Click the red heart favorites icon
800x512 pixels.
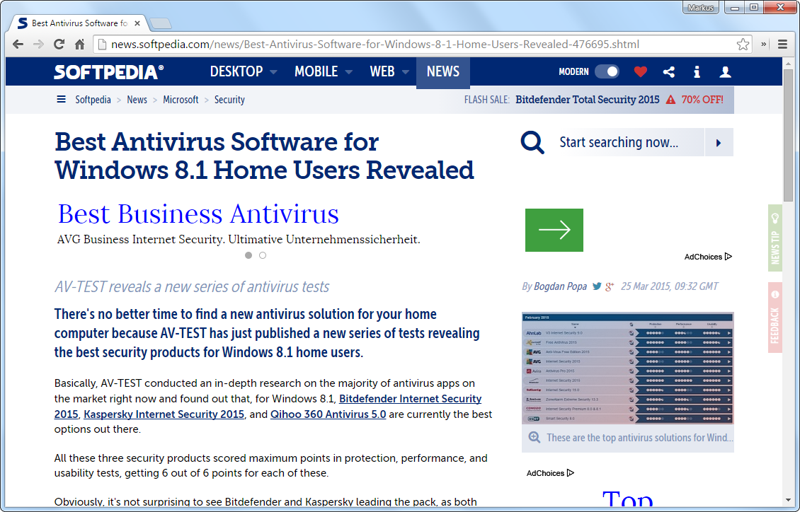click(x=640, y=71)
